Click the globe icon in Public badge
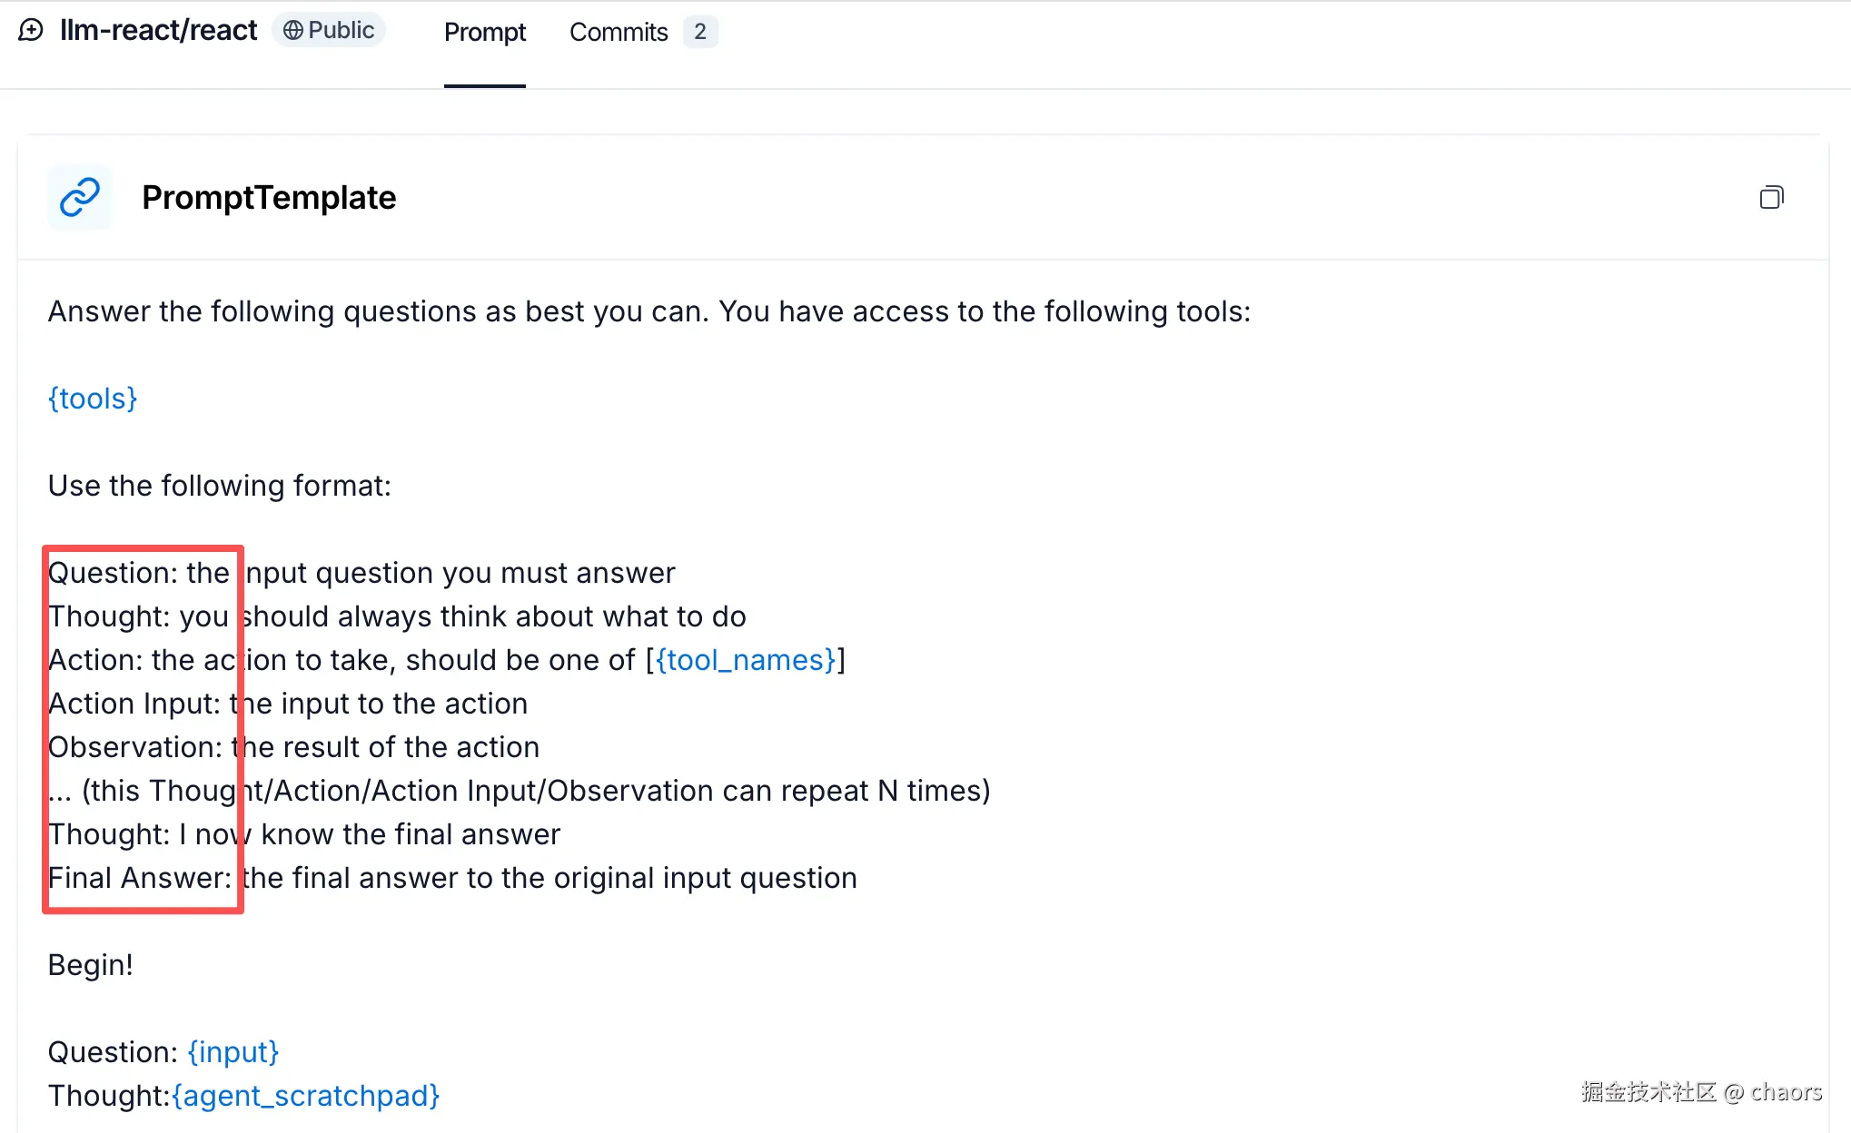Viewport: 1851px width, 1133px height. [292, 31]
